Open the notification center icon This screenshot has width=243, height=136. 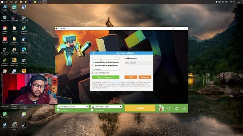(239, 2)
